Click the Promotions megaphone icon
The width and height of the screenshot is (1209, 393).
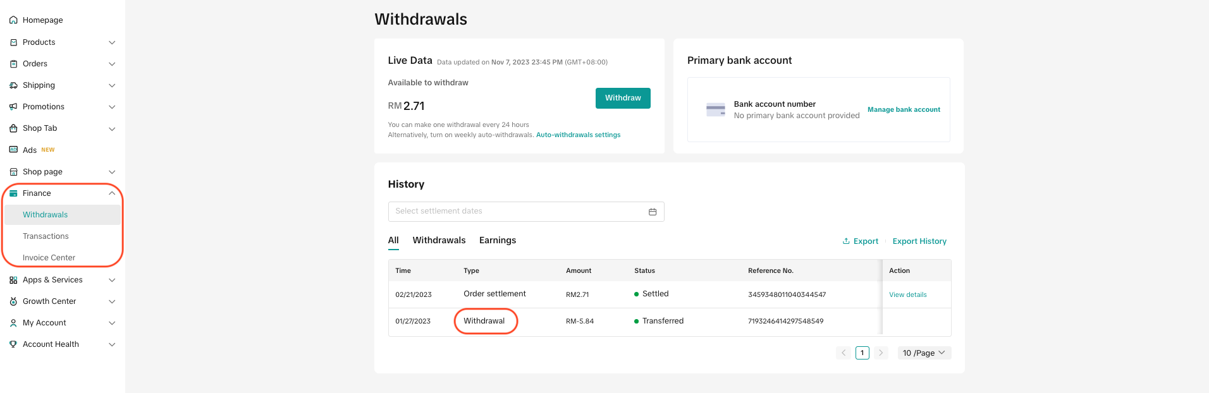pyautogui.click(x=13, y=107)
